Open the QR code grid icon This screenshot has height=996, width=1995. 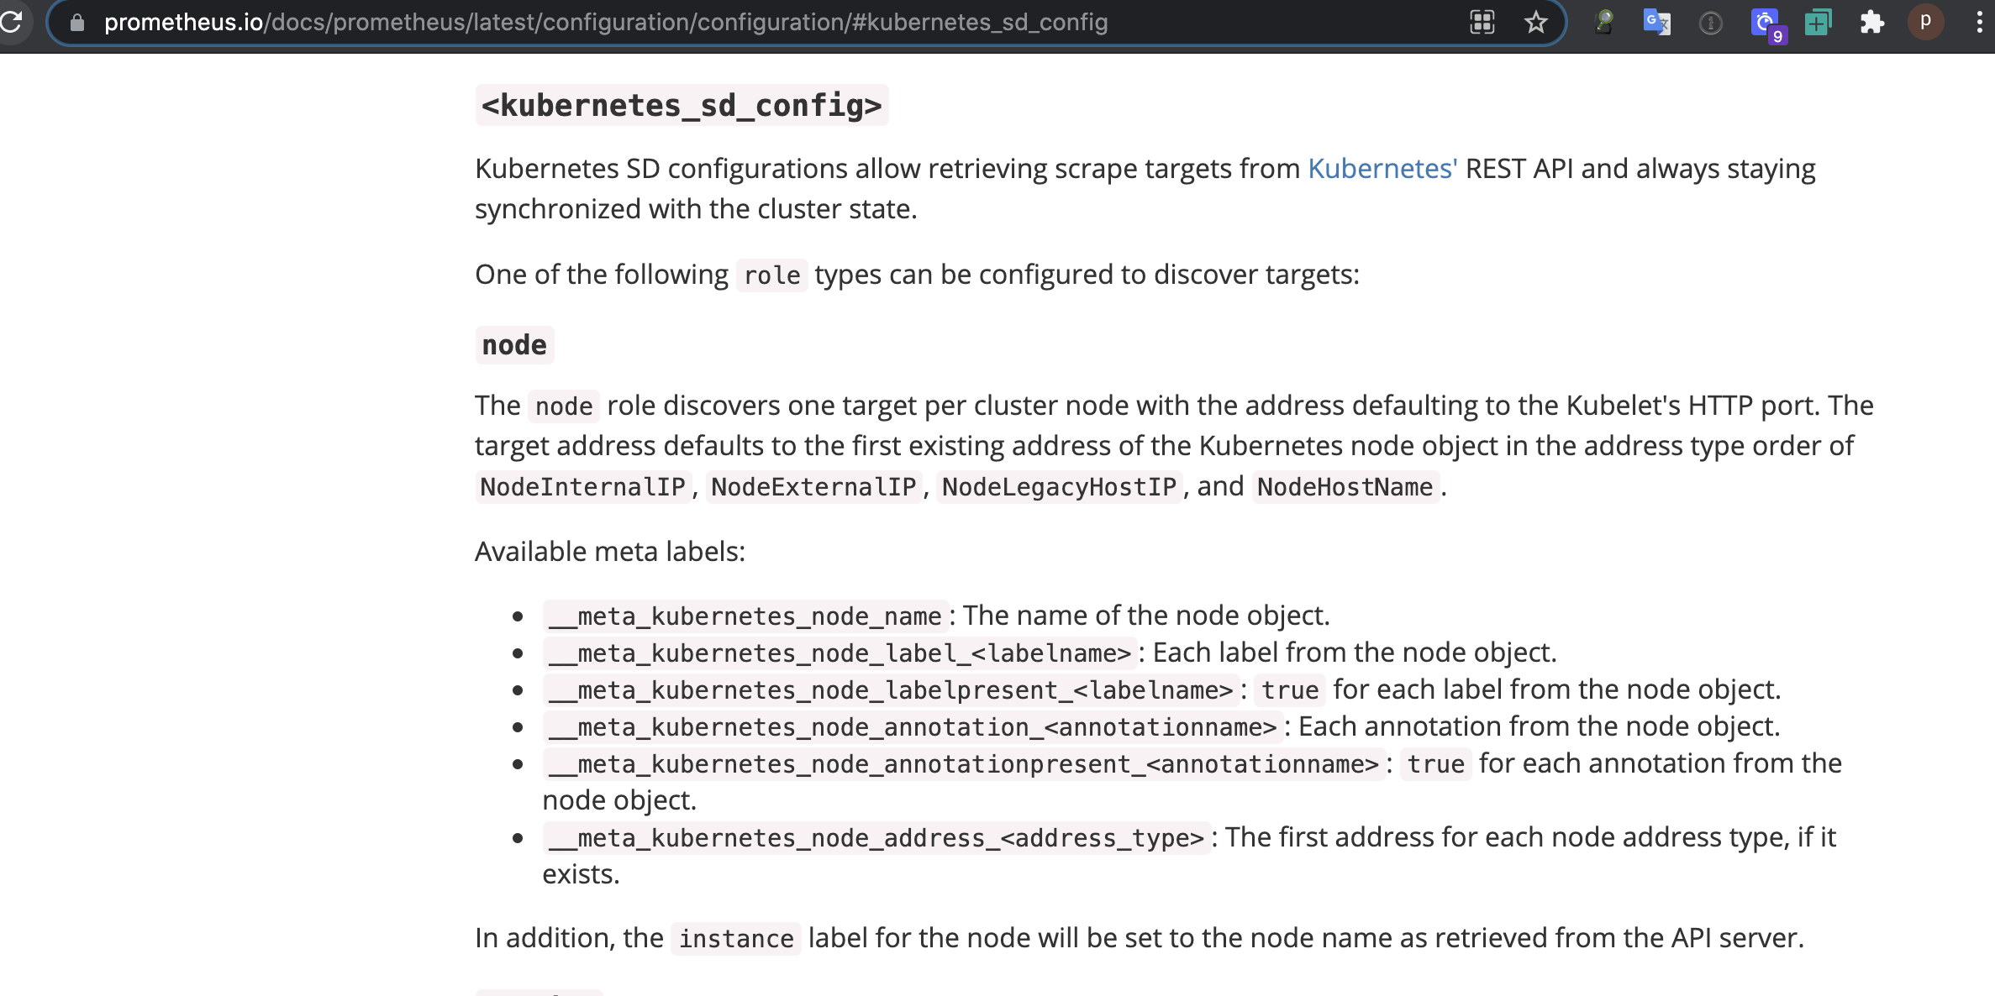(x=1482, y=23)
